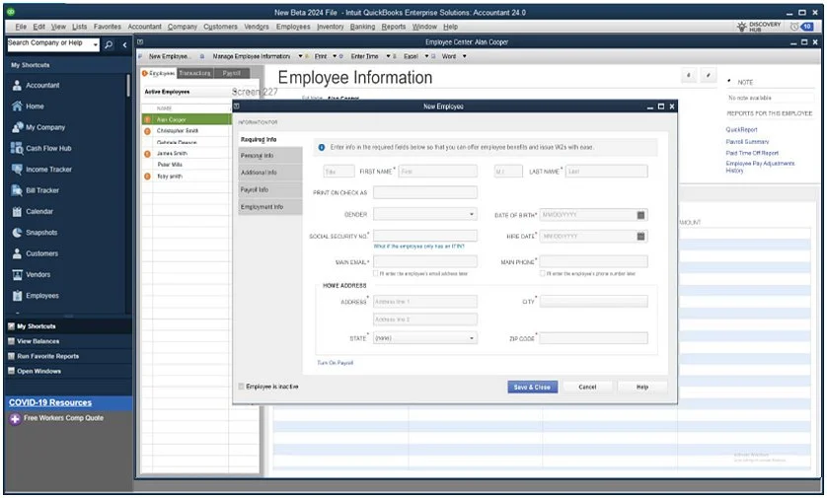The width and height of the screenshot is (827, 498).
Task: Click the Turn On Payroll link
Action: coord(335,363)
